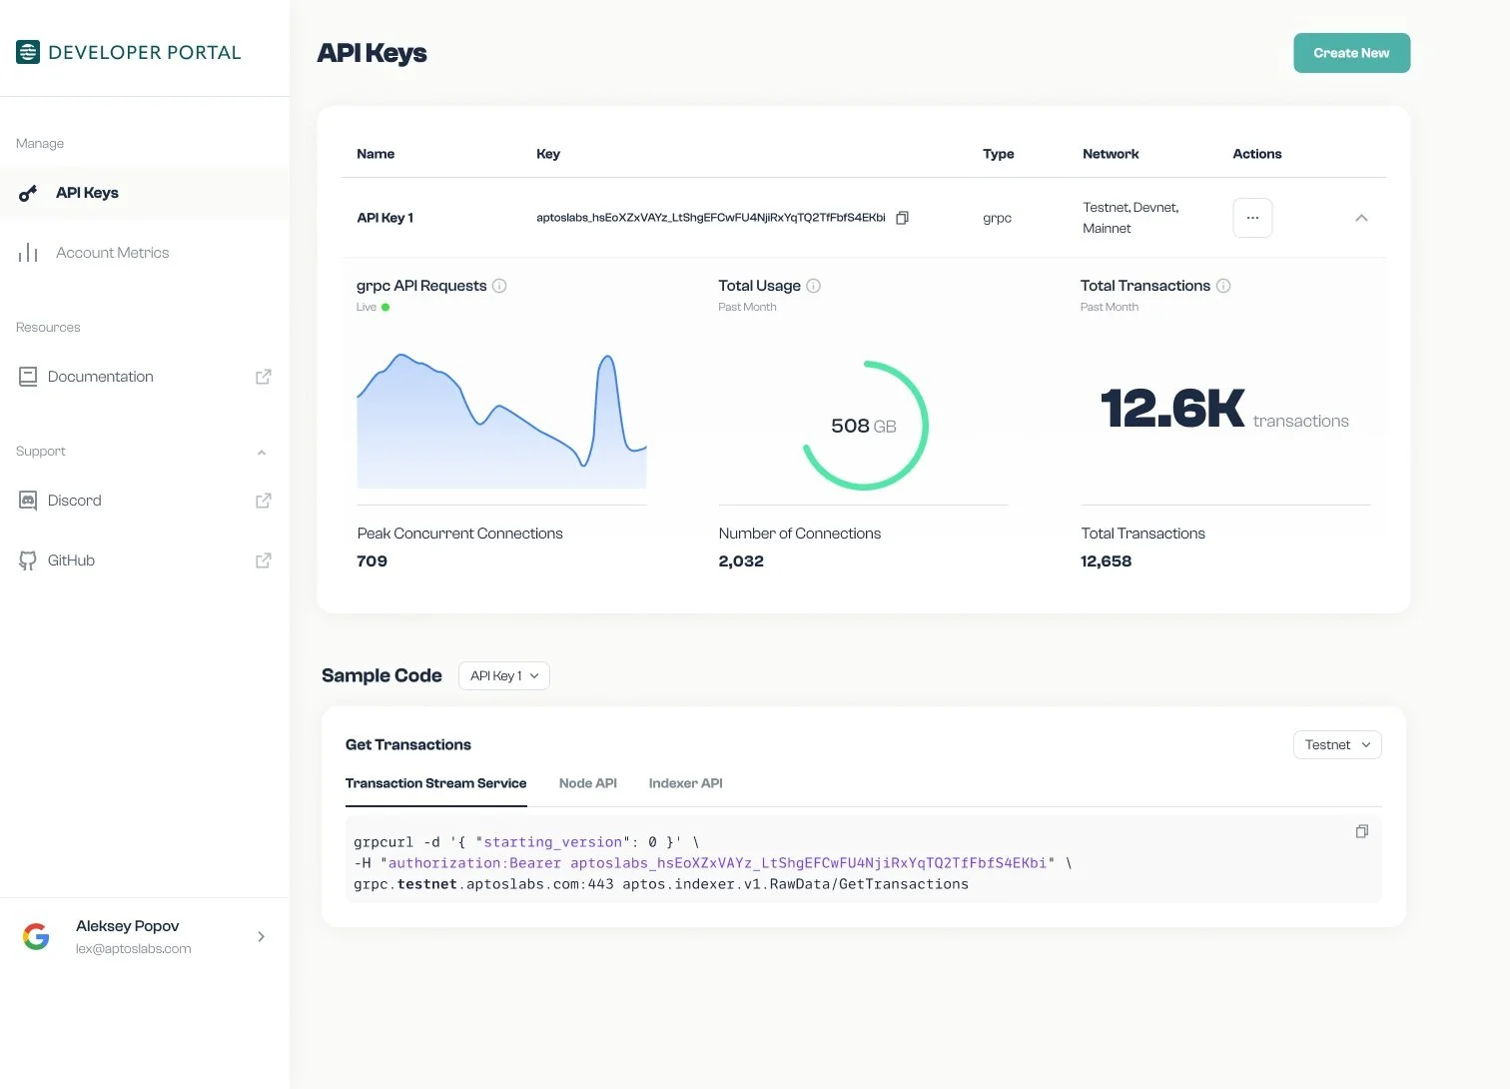Click the GitHub octocat icon
1510x1089 pixels.
(x=28, y=560)
